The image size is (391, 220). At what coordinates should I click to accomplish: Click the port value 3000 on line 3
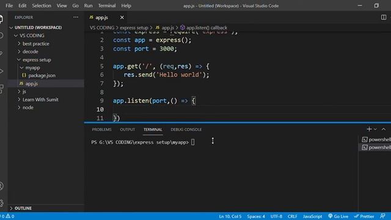(x=166, y=49)
